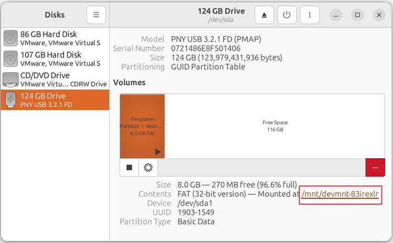Select the 107 GB Hard Disk
The image size is (393, 243).
55,59
